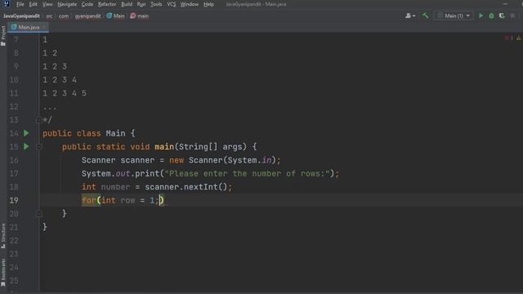This screenshot has height=294, width=523.
Task: Click the gyanipandit package breadcrumb
Action: 87,16
